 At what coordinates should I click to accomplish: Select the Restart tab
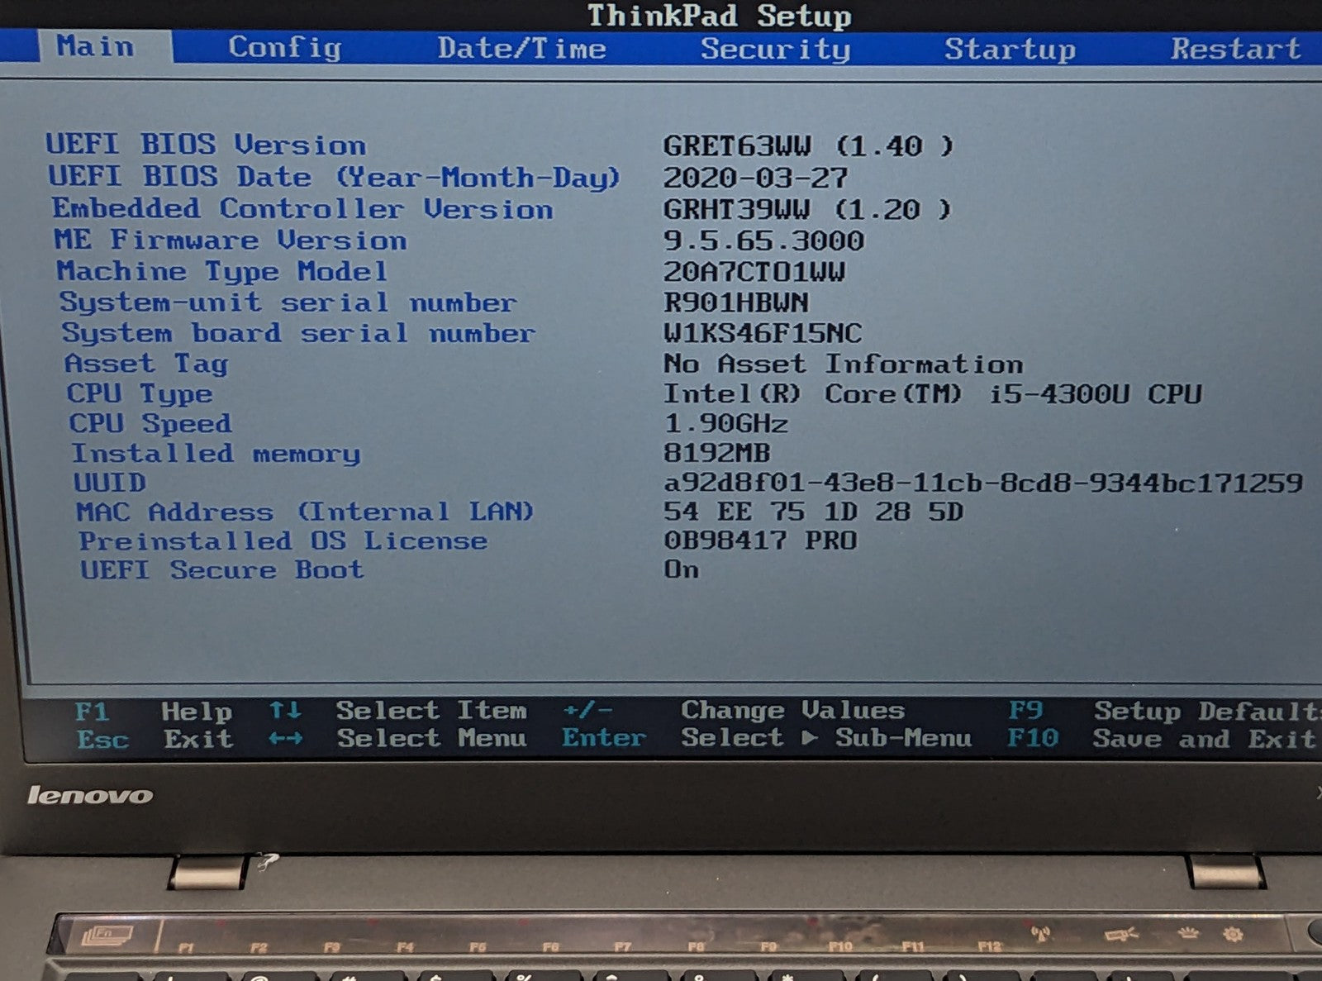tap(1235, 49)
